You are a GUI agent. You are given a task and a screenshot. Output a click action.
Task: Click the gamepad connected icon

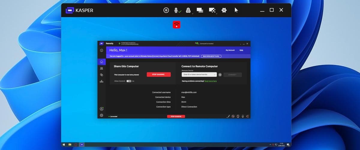(197, 43)
